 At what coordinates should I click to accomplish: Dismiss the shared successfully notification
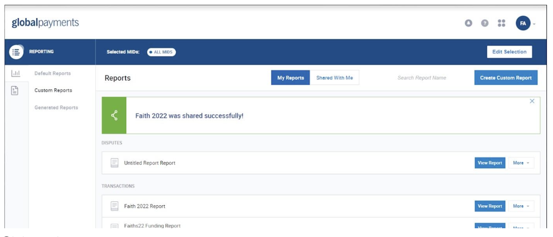tap(532, 101)
